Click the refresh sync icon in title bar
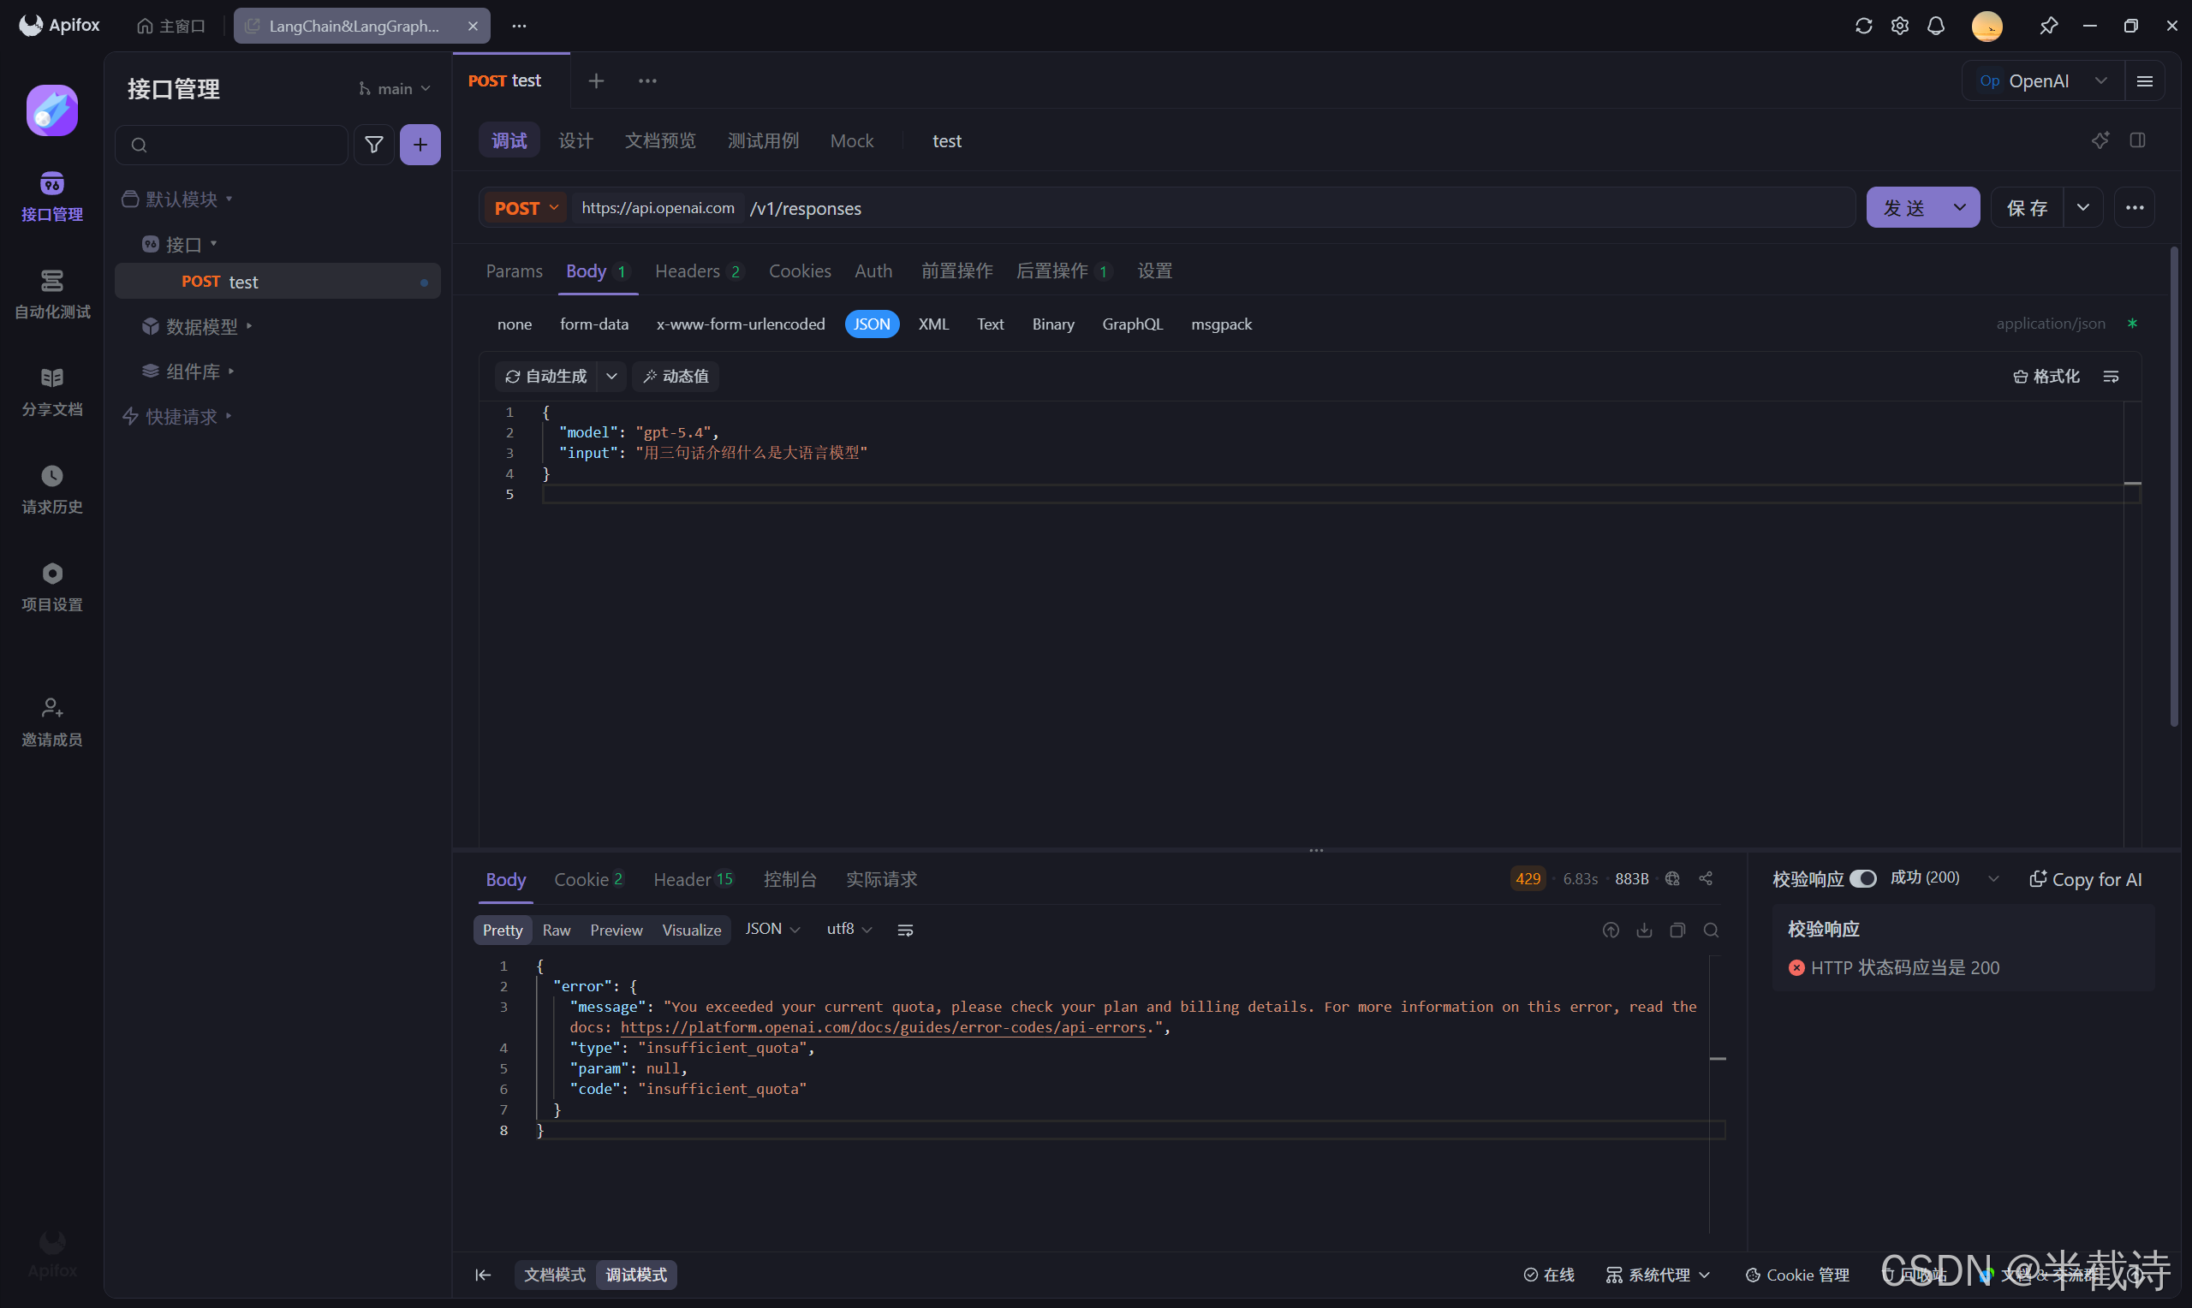Viewport: 2192px width, 1308px height. point(1863,26)
